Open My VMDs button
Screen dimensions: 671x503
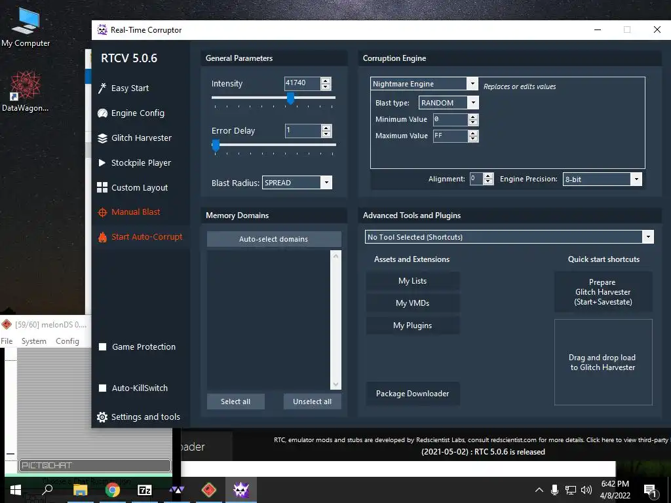click(413, 303)
